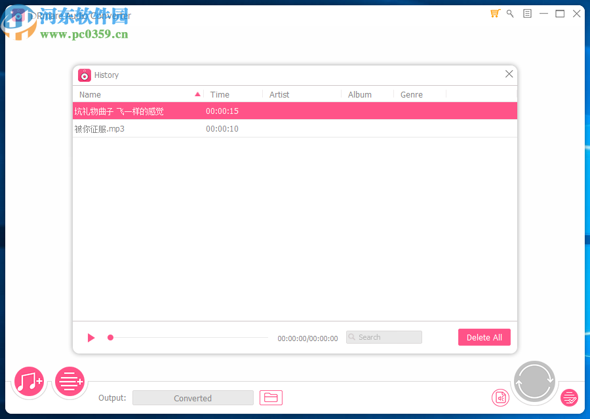
Task: Select the 被你征服.mp3 history entry
Action: click(x=197, y=129)
